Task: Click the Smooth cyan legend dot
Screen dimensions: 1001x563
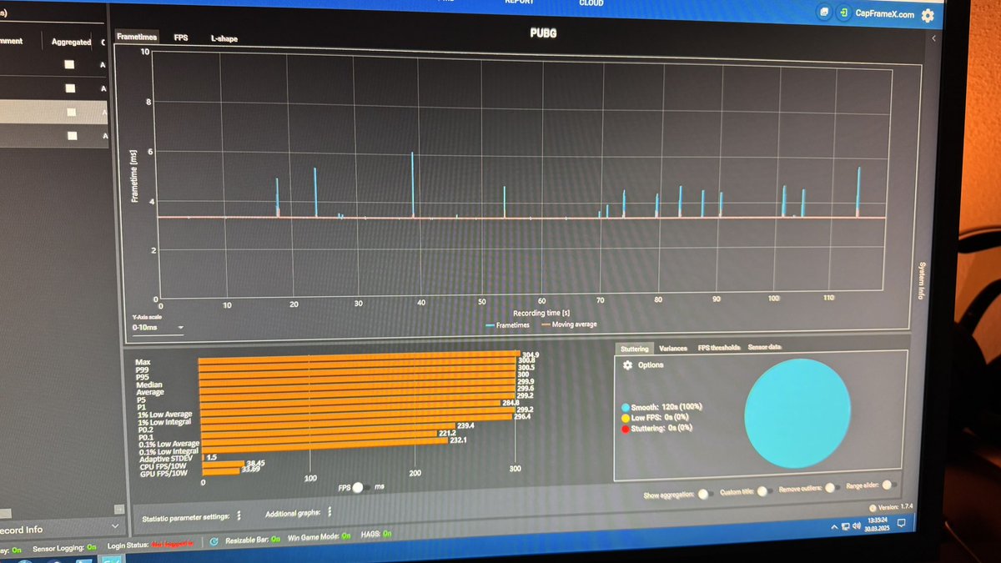Action: 626,407
